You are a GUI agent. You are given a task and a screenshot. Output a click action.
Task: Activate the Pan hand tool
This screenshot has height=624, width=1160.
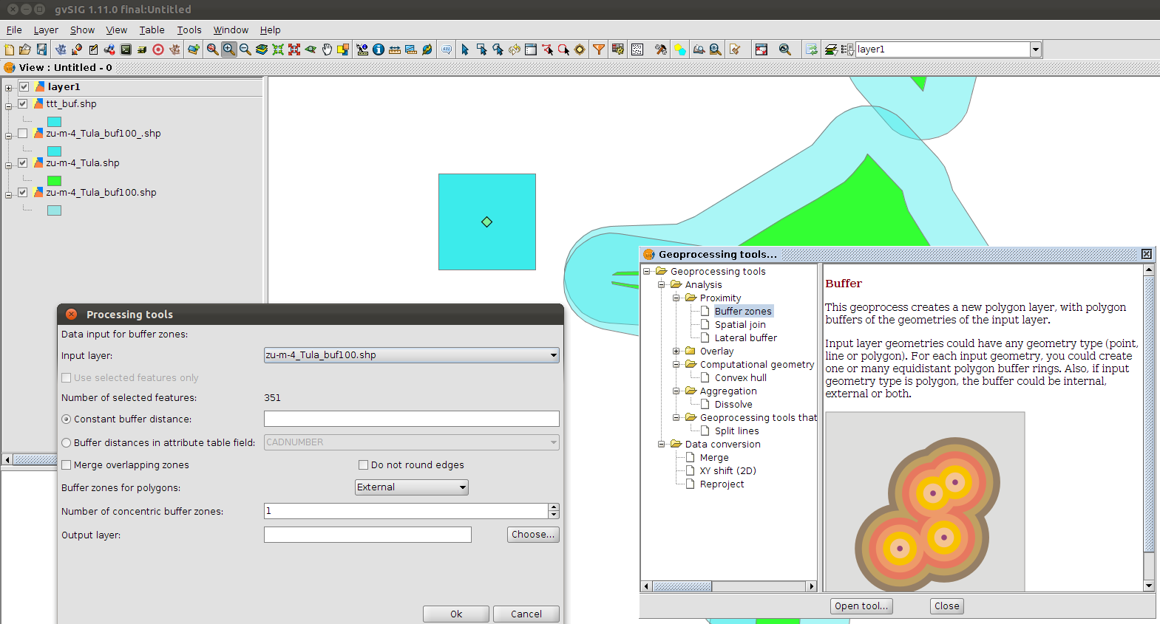(x=327, y=49)
